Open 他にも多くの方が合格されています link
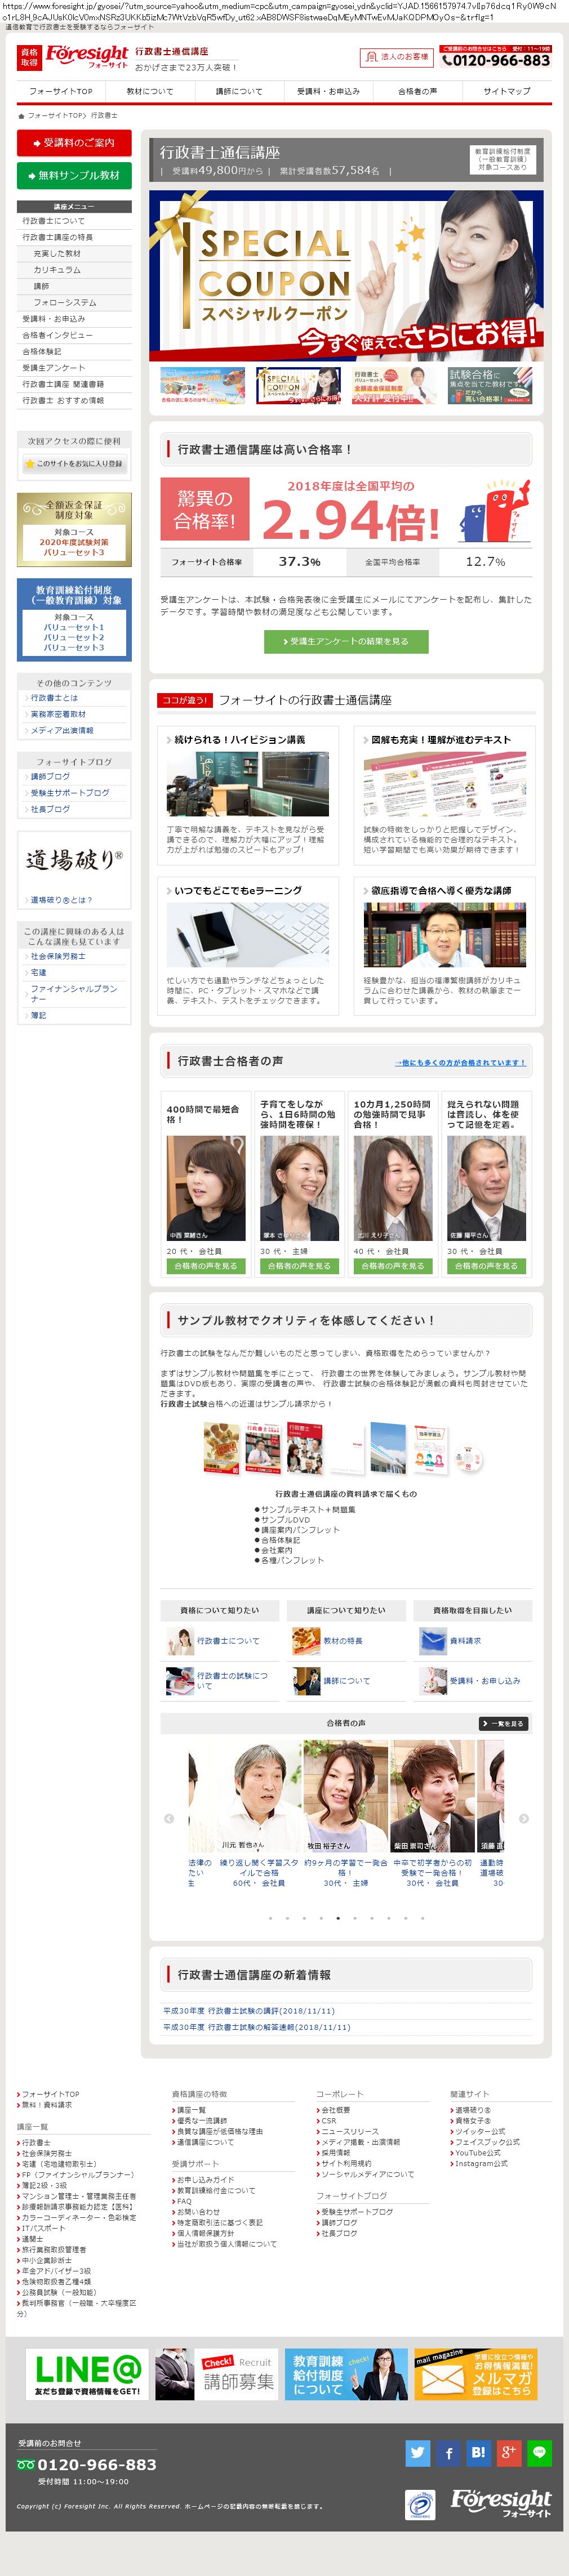This screenshot has width=569, height=2576. click(460, 1062)
